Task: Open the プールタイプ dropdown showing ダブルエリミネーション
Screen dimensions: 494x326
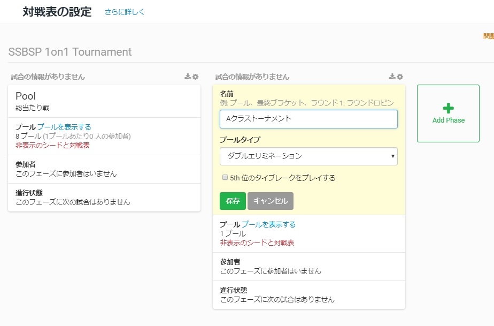Action: point(308,156)
